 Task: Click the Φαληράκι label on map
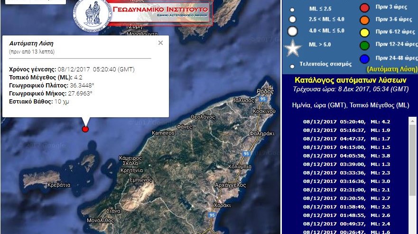(262, 134)
